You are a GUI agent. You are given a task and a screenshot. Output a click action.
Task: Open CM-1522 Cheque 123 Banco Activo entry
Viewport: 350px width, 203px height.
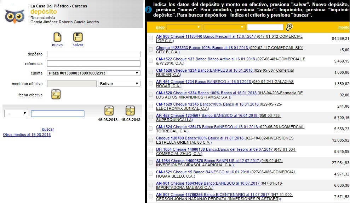point(231,61)
